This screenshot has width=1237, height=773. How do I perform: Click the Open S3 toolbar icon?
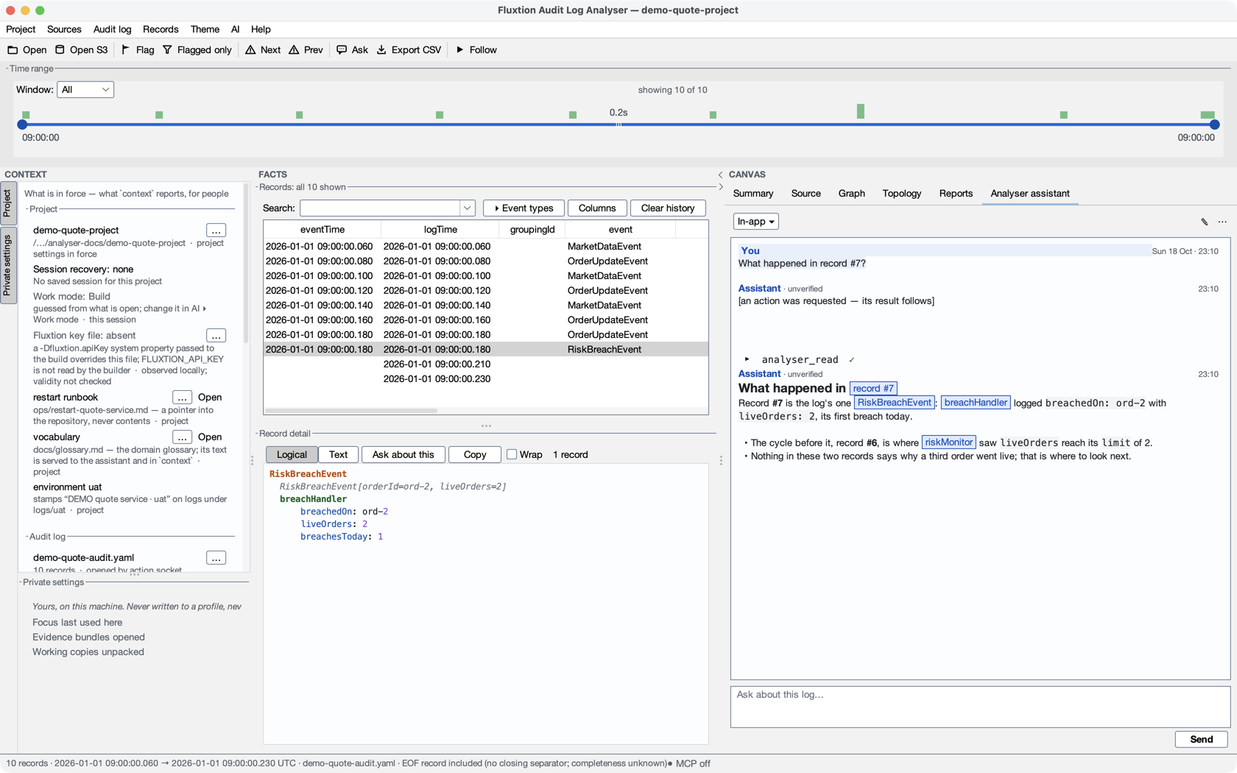pos(60,50)
